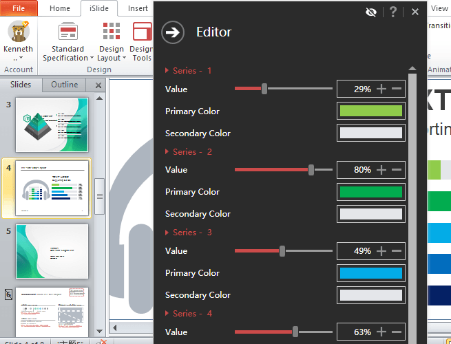Open the Design Layout dropdown arrow
The height and width of the screenshot is (344, 451).
124,58
